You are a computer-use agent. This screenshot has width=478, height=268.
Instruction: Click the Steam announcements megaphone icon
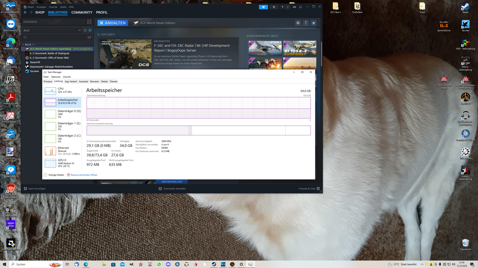[x=263, y=7]
